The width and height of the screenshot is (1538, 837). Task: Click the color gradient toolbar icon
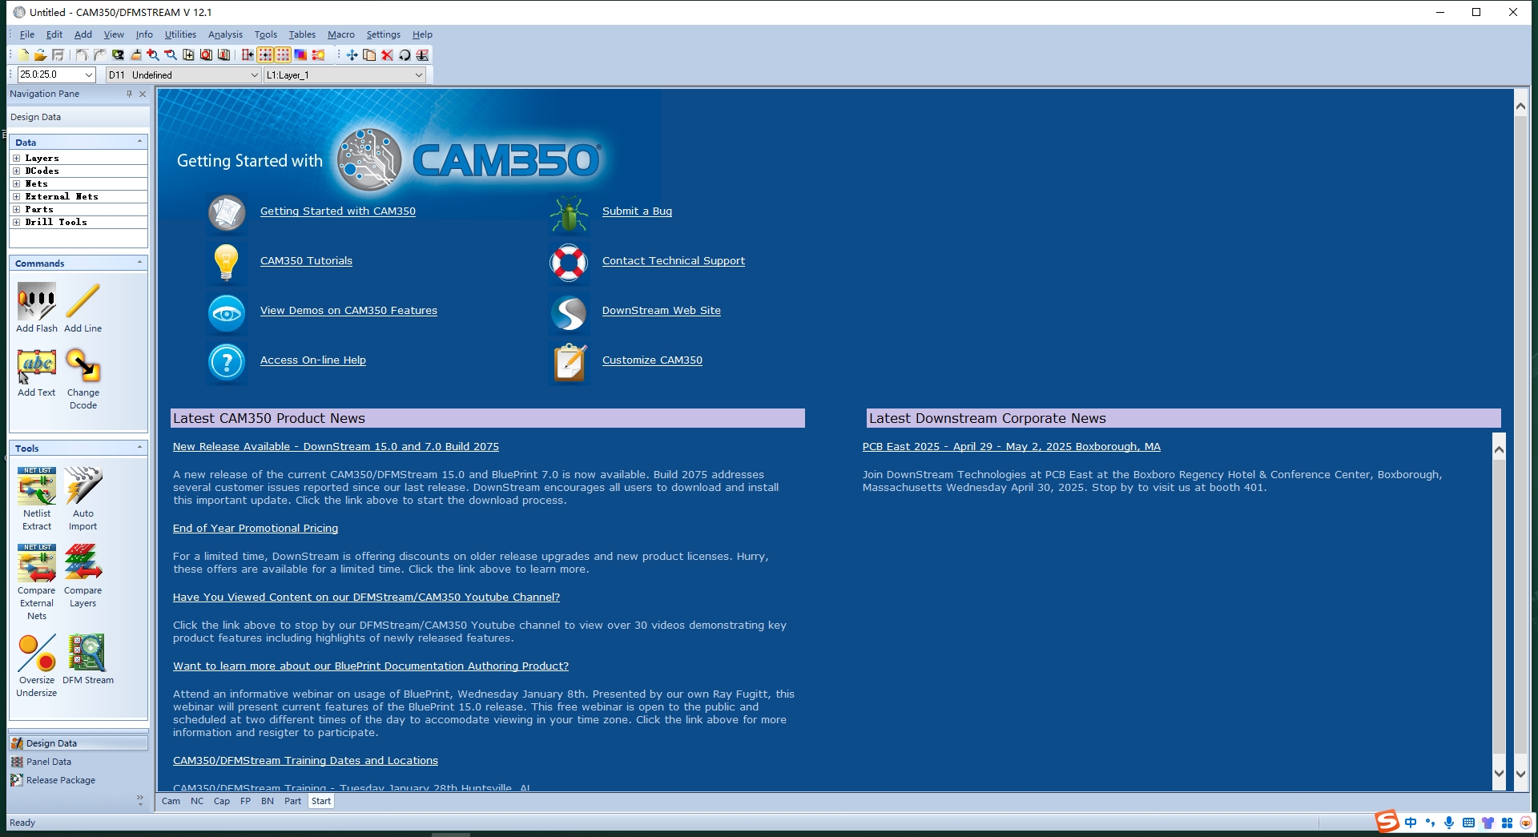tap(300, 54)
